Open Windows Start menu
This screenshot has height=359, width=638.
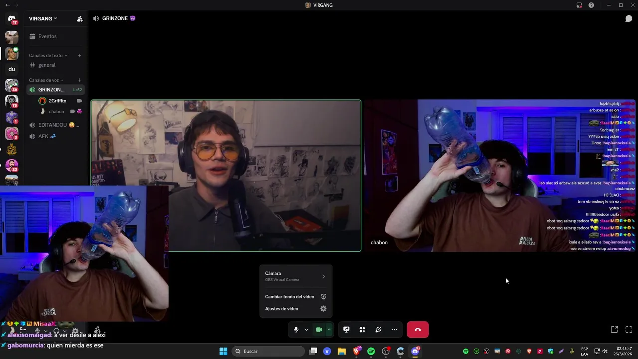[x=223, y=351]
